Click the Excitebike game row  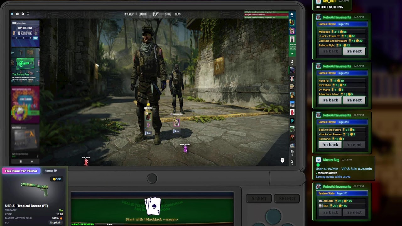pyautogui.click(x=342, y=85)
